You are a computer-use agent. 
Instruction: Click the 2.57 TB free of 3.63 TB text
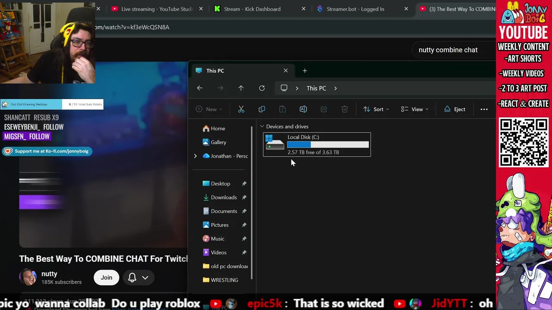coord(313,152)
